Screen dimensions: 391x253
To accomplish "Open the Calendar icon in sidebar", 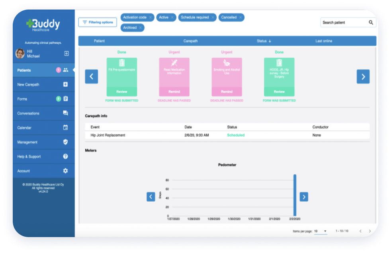I will 66,128.
